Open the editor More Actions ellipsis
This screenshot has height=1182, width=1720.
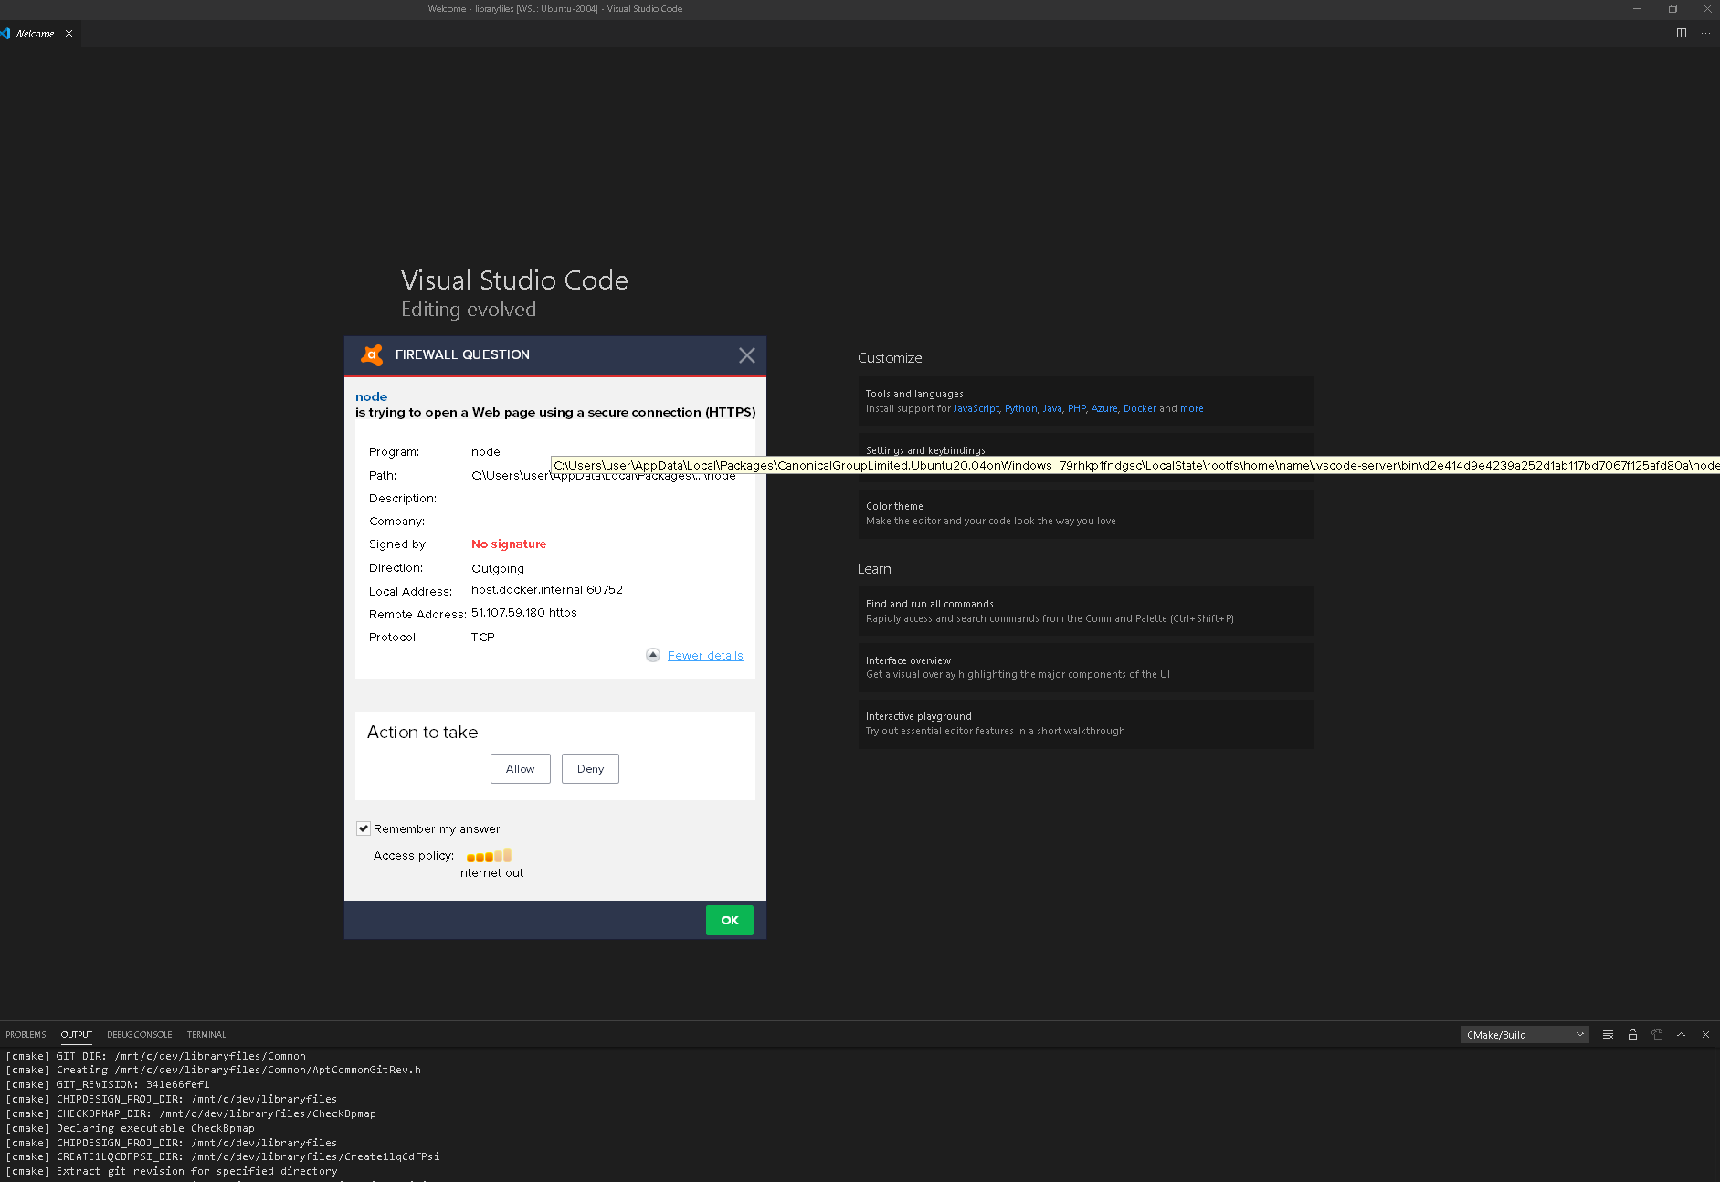click(x=1704, y=33)
